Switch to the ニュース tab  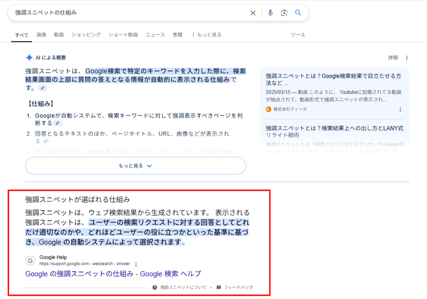(155, 35)
